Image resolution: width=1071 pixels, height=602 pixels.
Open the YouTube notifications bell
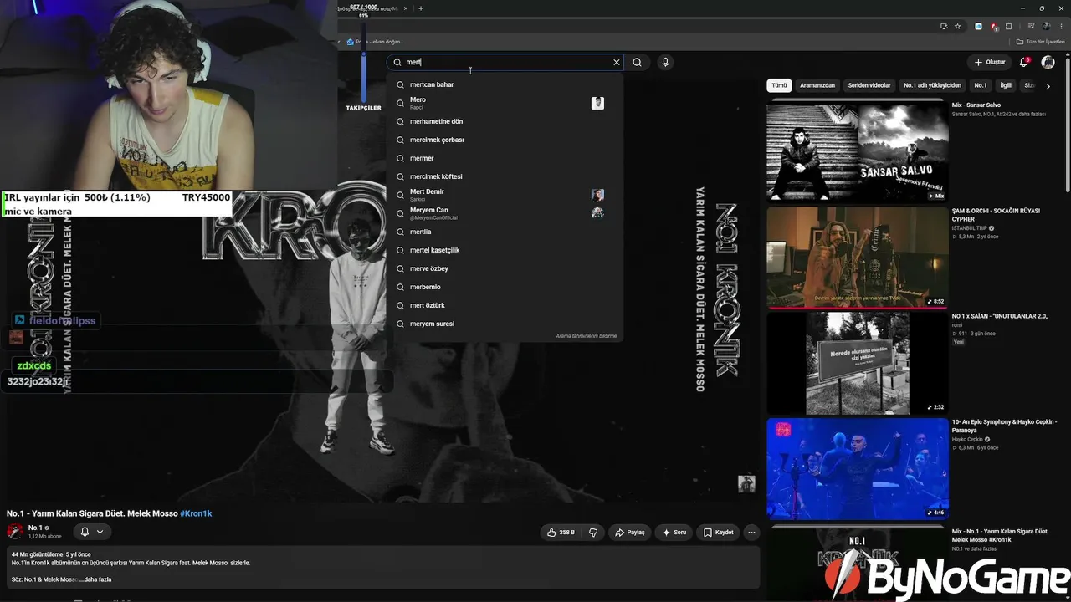1025,62
